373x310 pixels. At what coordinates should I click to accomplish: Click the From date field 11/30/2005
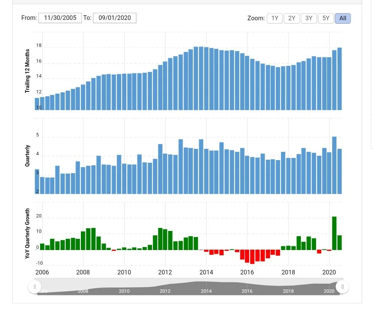click(x=60, y=18)
